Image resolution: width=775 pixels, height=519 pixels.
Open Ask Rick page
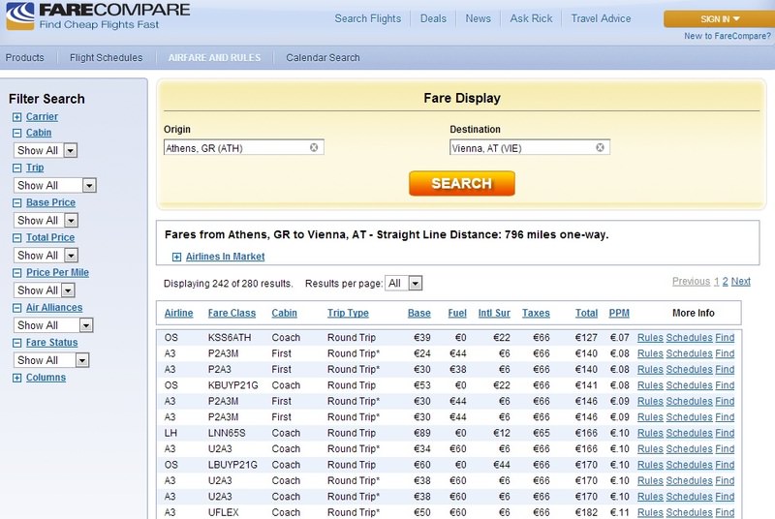531,18
